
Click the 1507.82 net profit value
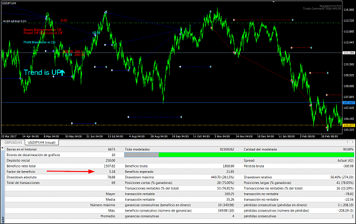tap(109, 166)
